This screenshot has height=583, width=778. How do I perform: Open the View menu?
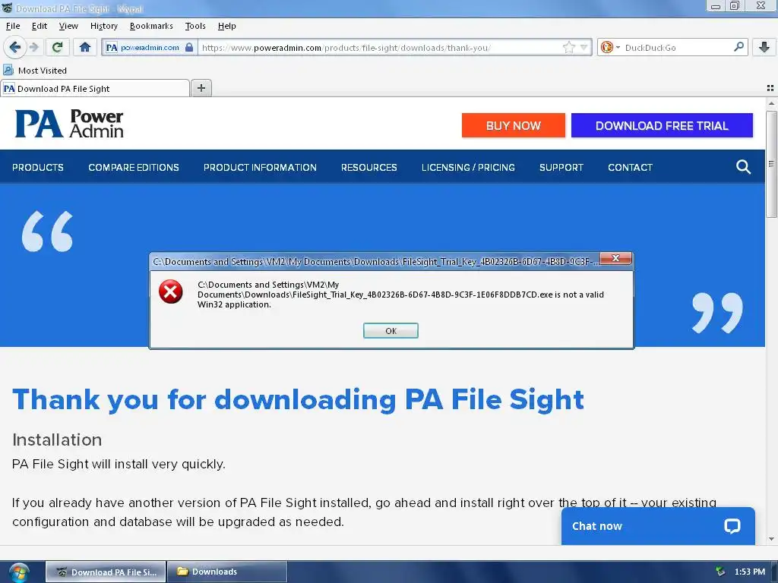pos(68,26)
